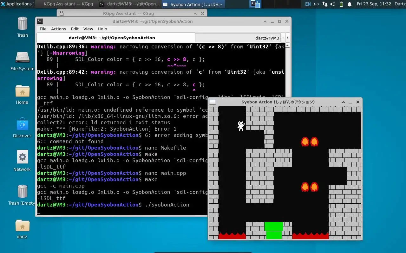Click the battery status tray icon

coord(341,4)
